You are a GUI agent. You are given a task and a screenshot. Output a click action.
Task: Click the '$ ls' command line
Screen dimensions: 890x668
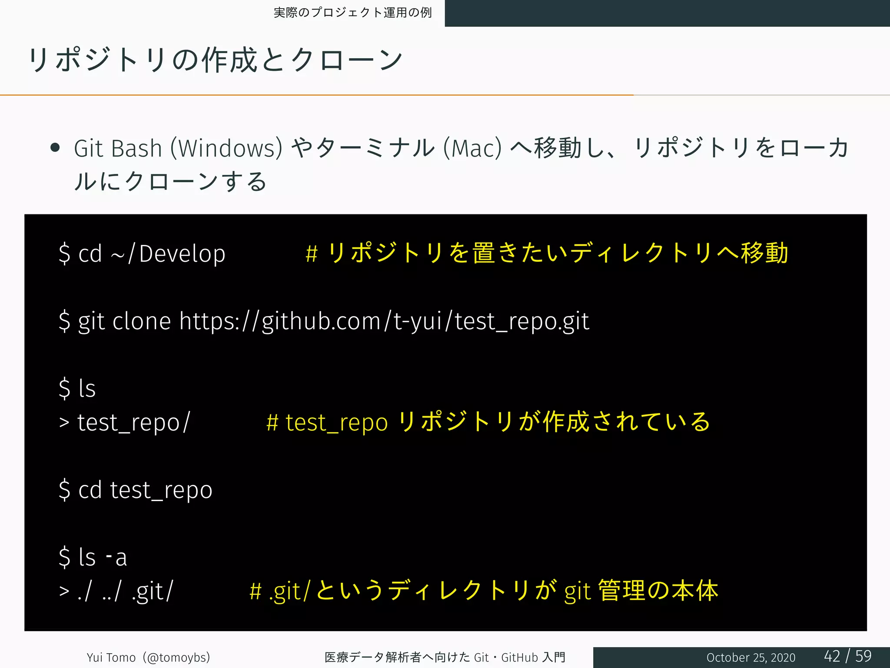[x=77, y=388]
